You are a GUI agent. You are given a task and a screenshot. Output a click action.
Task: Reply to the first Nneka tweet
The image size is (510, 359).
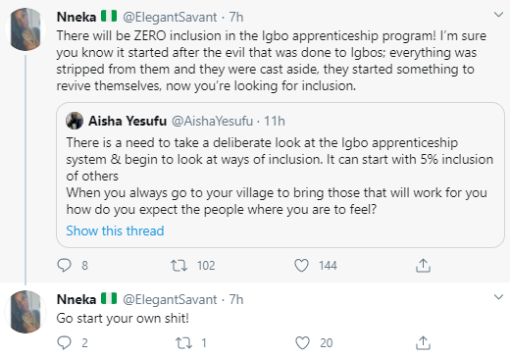[64, 265]
